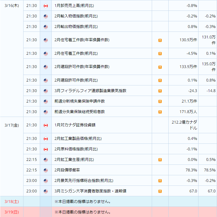This screenshot has width=217, height=217.
Task: Click the 3/19(日) notice ※本日掲載の指標はありません。
Action: (83, 212)
